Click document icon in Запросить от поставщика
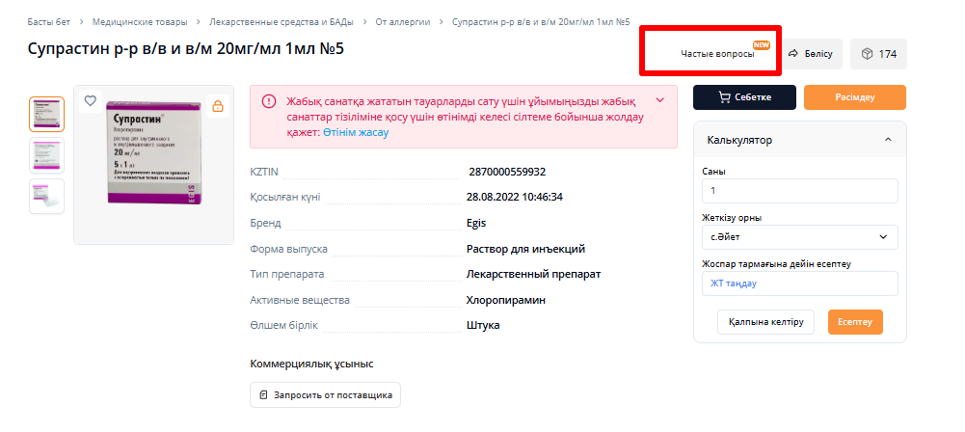965x432 pixels. 263,395
